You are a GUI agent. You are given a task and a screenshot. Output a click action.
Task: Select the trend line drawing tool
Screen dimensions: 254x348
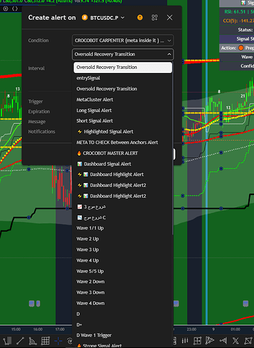click(20, 341)
